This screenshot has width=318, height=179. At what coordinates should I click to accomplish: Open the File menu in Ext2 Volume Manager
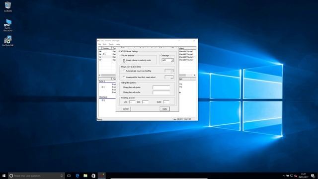point(99,44)
